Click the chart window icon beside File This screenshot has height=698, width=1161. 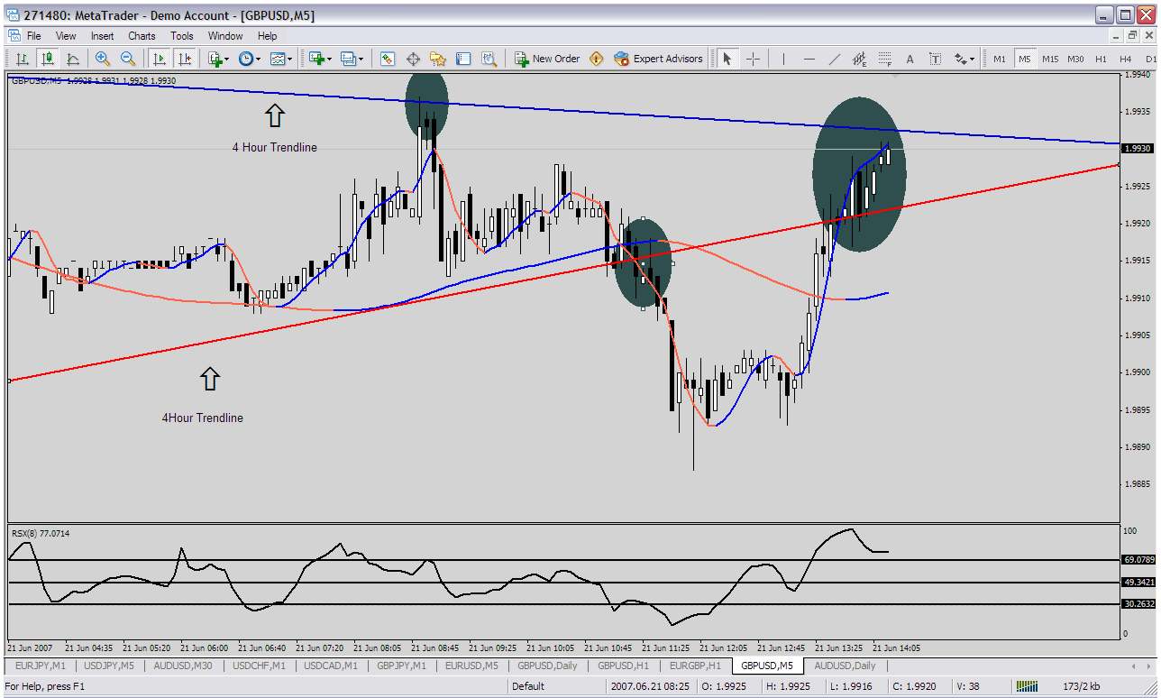pos(14,36)
